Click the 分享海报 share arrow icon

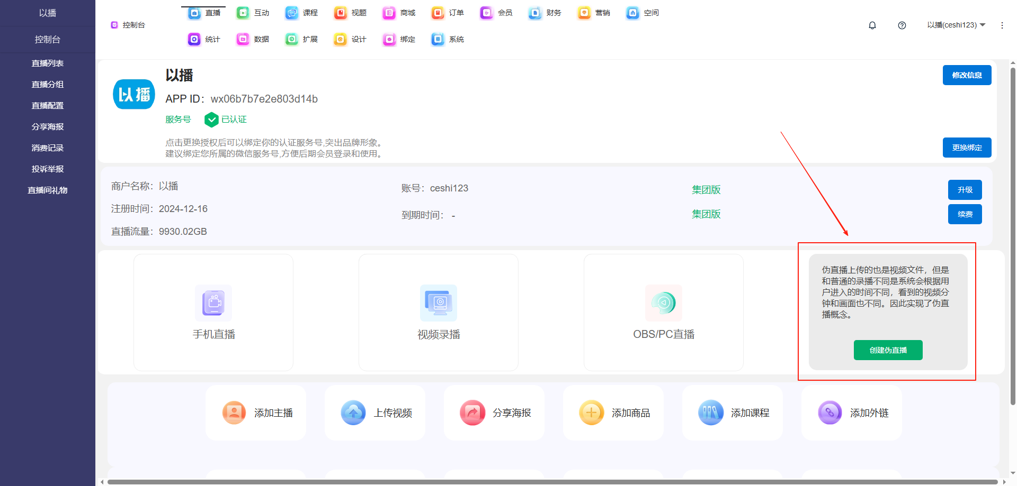[472, 412]
